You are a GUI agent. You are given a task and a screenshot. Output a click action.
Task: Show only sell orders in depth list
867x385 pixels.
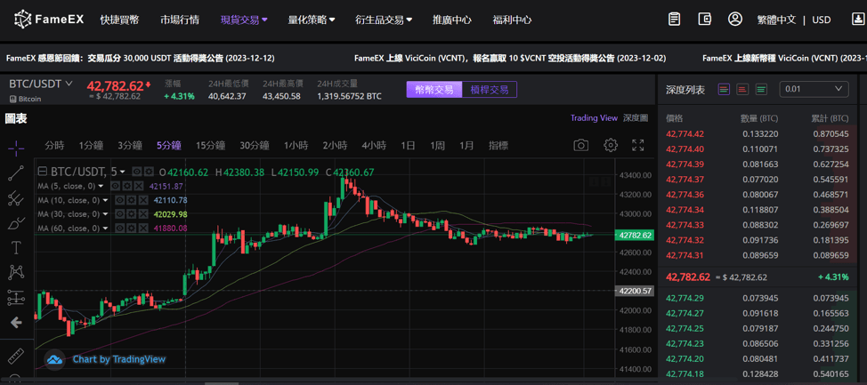[x=742, y=89]
